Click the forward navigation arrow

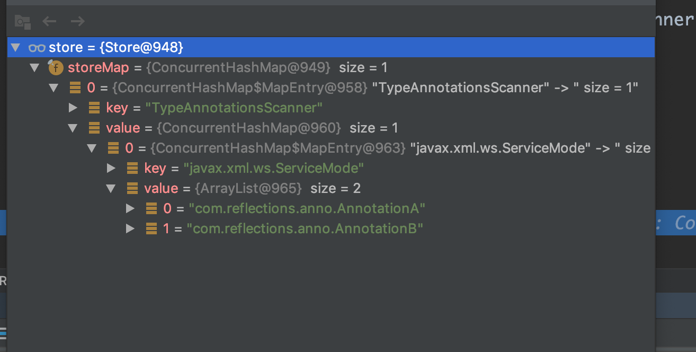(78, 21)
